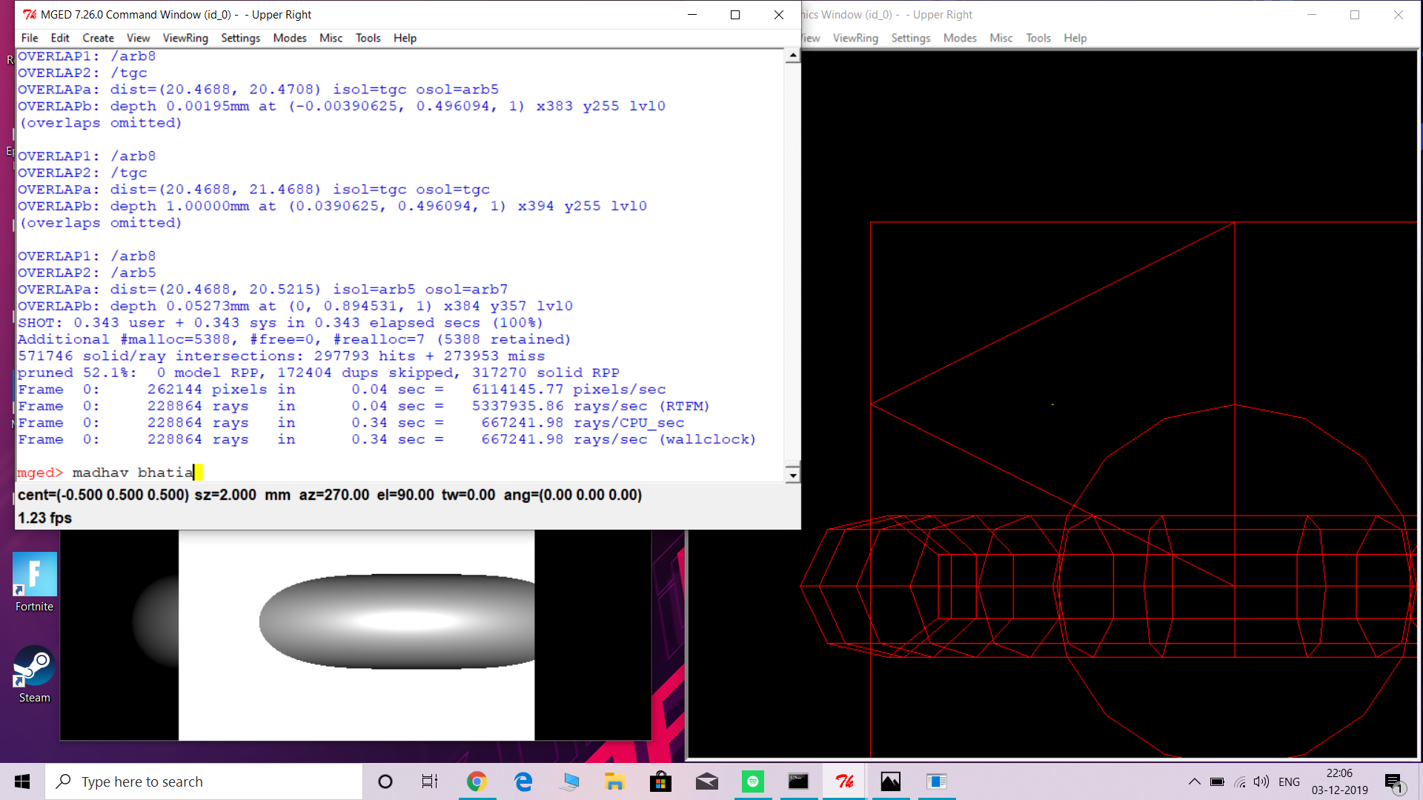Open the Misc menu in Command Window
The image size is (1423, 800).
click(331, 38)
